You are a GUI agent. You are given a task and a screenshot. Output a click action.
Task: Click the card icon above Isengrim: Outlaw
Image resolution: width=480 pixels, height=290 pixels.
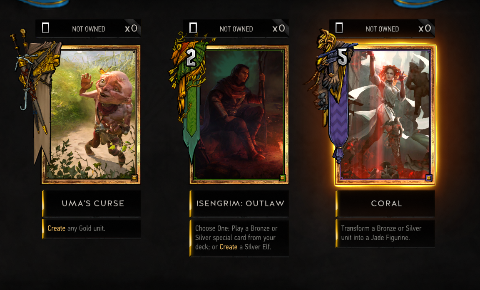click(x=193, y=28)
